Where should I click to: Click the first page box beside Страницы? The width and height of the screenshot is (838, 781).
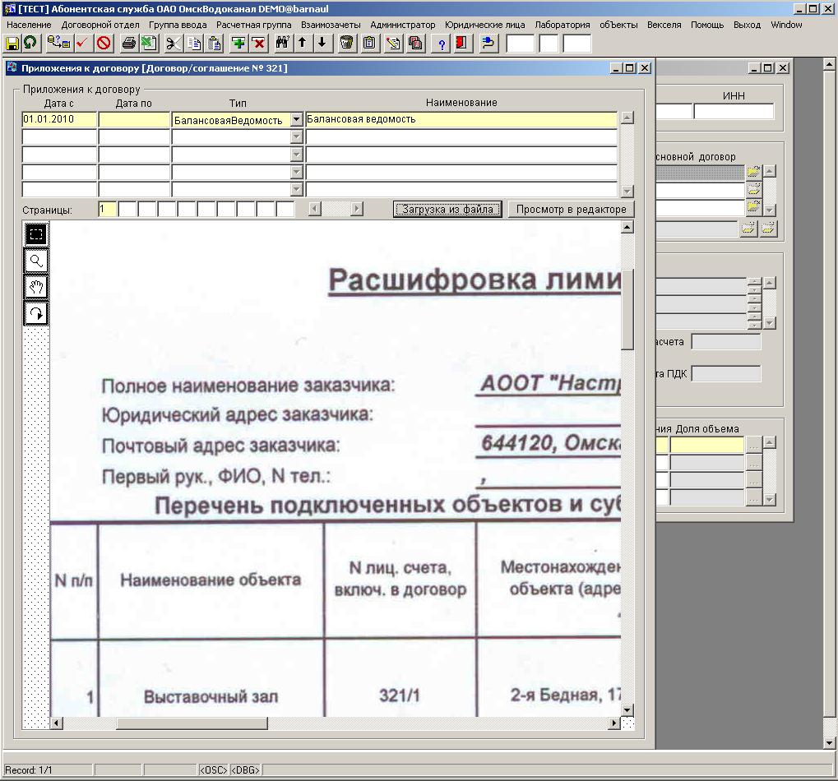point(107,210)
